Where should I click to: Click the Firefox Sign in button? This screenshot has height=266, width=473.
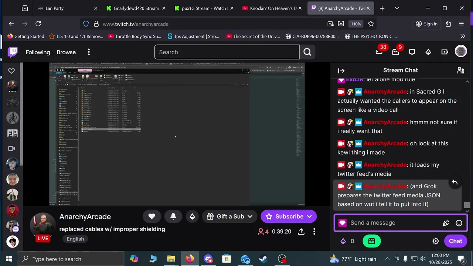click(x=427, y=24)
